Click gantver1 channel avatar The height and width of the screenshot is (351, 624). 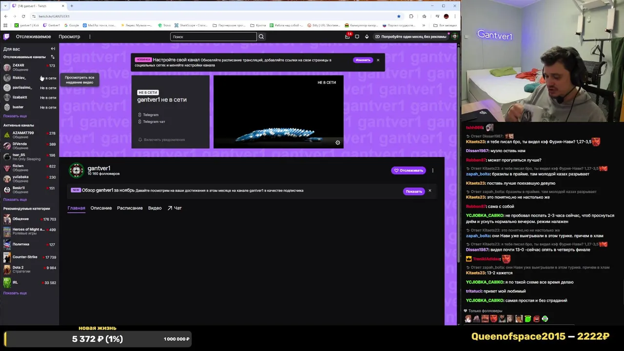click(x=76, y=171)
